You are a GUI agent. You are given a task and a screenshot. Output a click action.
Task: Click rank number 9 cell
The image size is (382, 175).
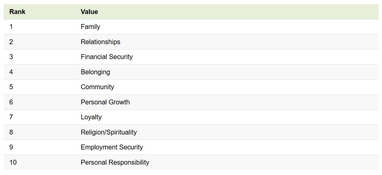point(11,147)
